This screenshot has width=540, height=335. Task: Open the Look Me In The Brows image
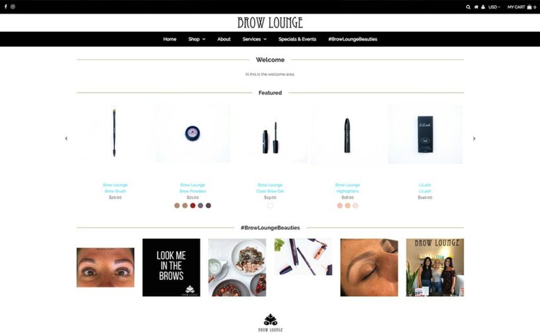pyautogui.click(x=171, y=267)
